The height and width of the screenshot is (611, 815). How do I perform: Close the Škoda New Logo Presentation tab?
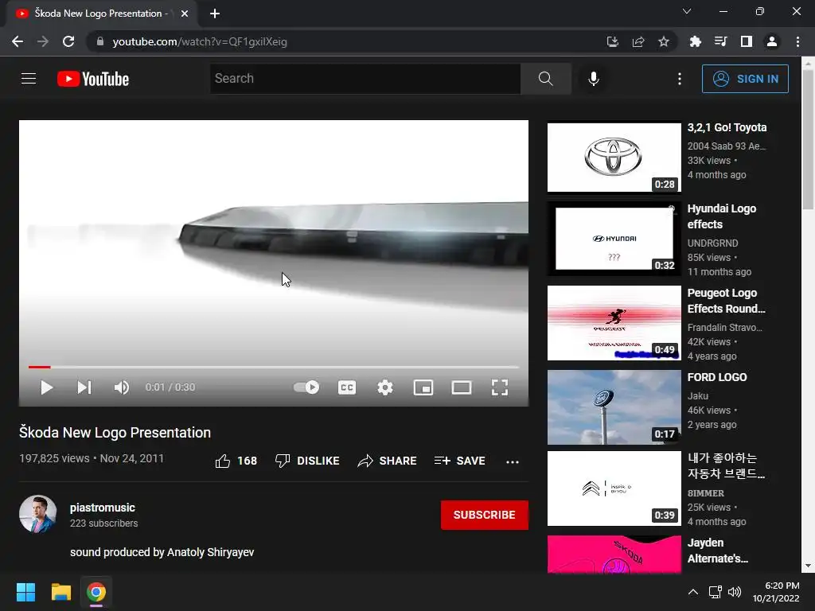pyautogui.click(x=185, y=14)
